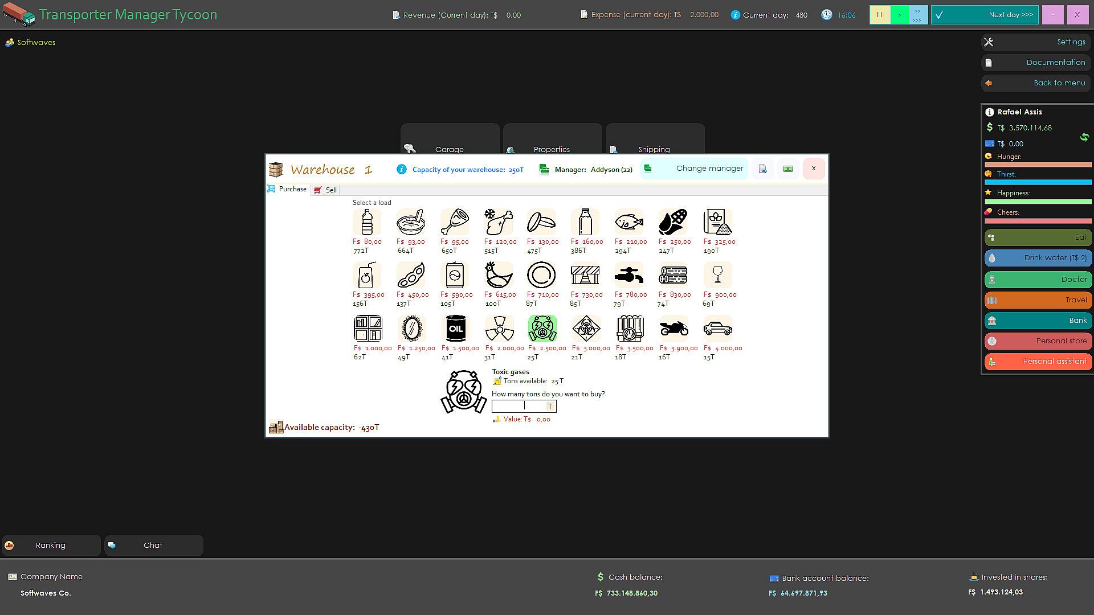The height and width of the screenshot is (615, 1094).
Task: Select the motorcycle load icon
Action: tap(673, 329)
